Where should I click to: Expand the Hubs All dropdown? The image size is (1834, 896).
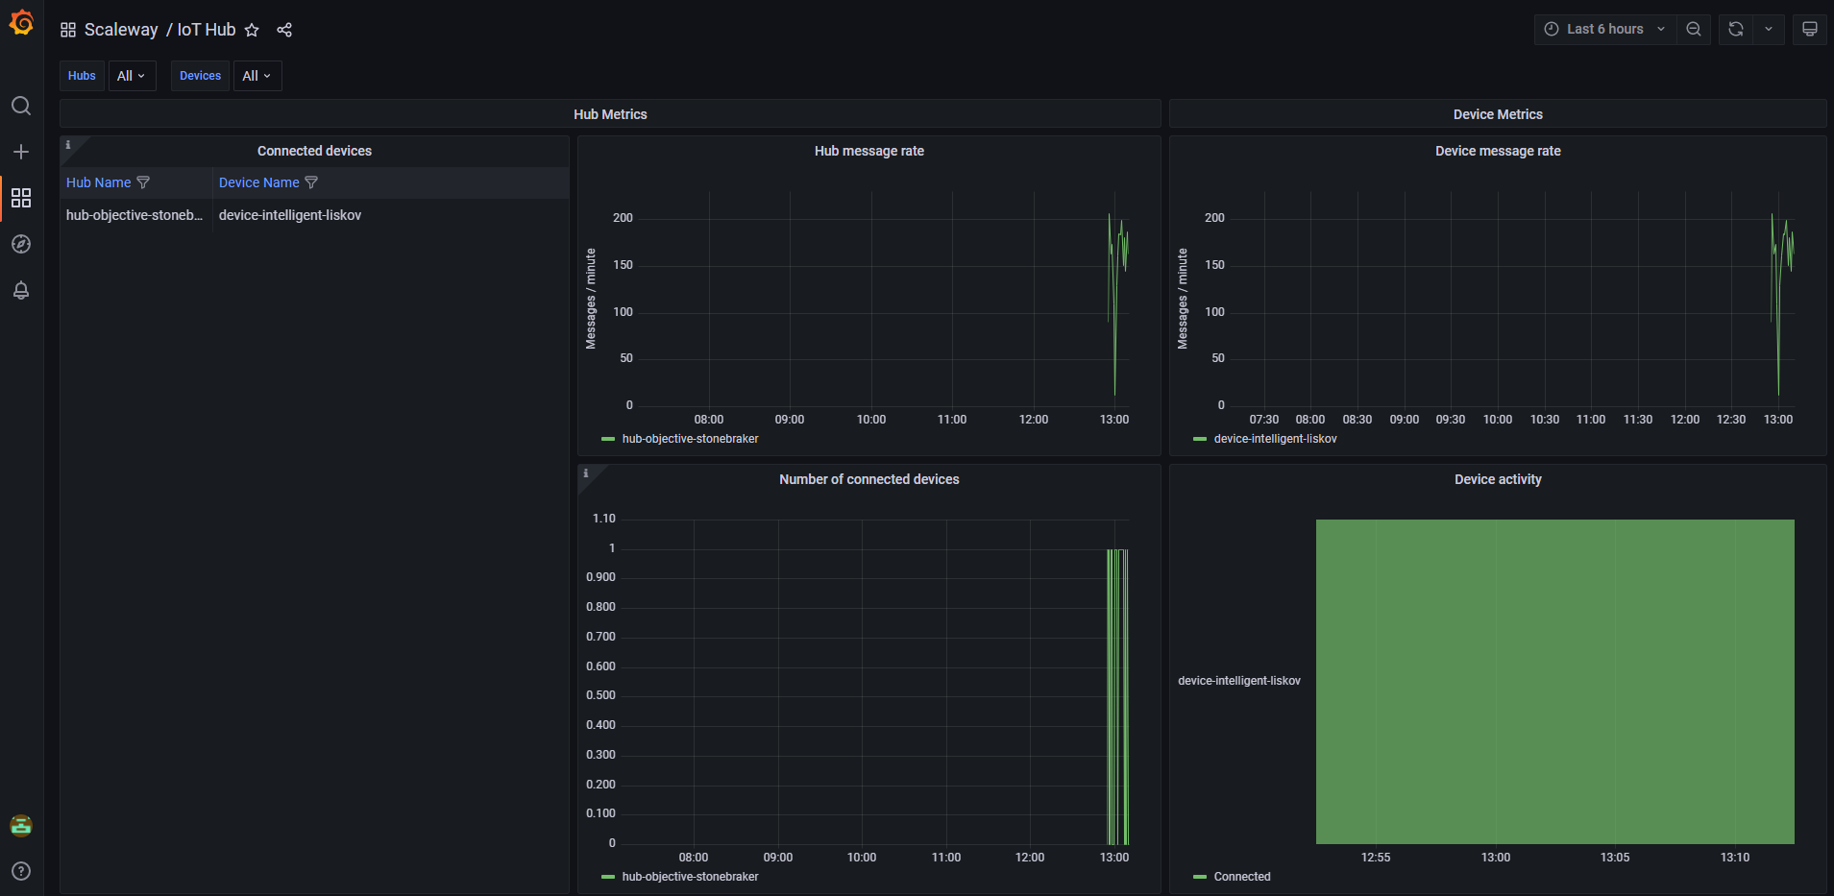132,76
